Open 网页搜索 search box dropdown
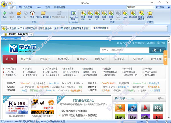 (154, 7)
